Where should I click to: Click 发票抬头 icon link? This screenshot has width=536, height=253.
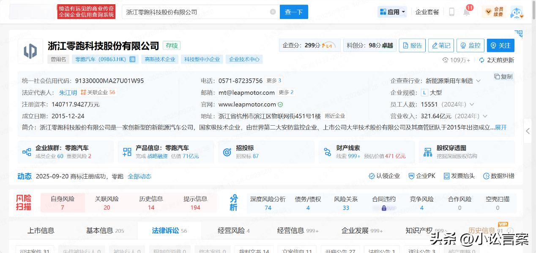click(459, 176)
